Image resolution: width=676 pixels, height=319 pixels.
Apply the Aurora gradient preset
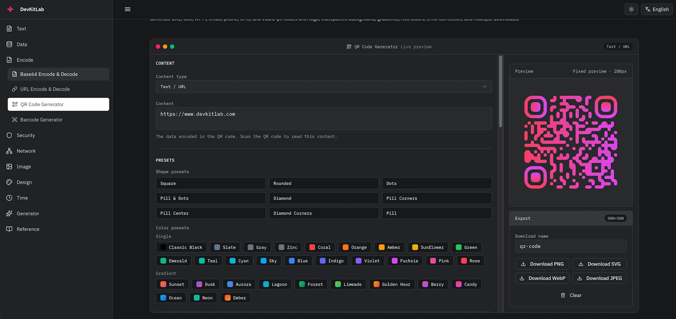tap(239, 284)
